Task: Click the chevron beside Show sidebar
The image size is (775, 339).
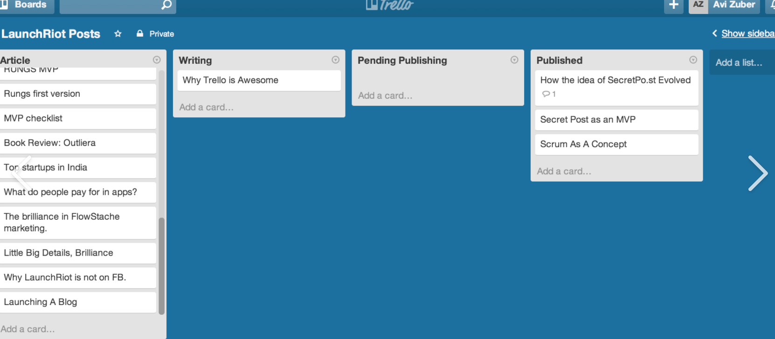Action: 715,34
